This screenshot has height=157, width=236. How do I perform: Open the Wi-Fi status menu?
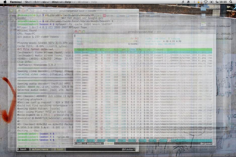tap(206, 2)
